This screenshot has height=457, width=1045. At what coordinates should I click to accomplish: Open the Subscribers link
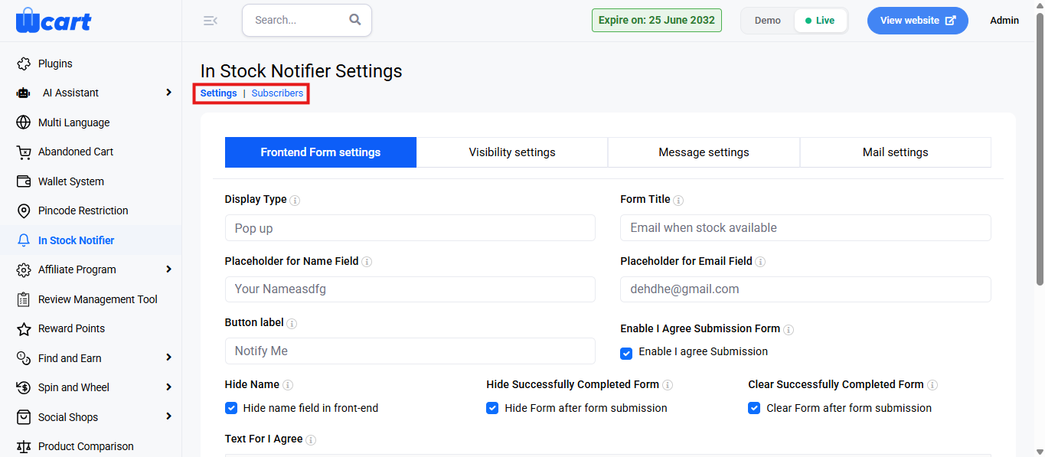point(277,93)
